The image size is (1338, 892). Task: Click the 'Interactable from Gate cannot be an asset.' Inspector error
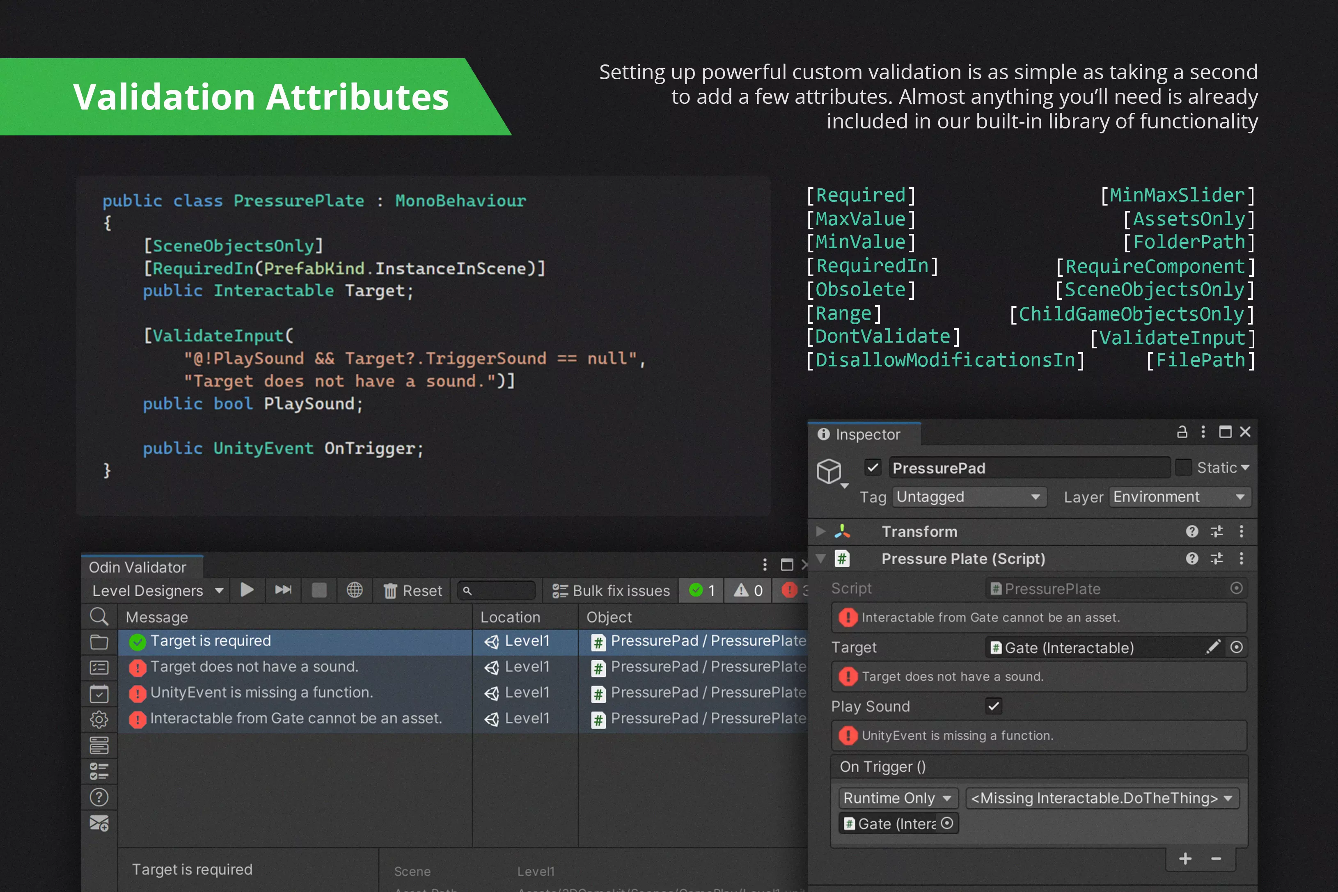1039,617
